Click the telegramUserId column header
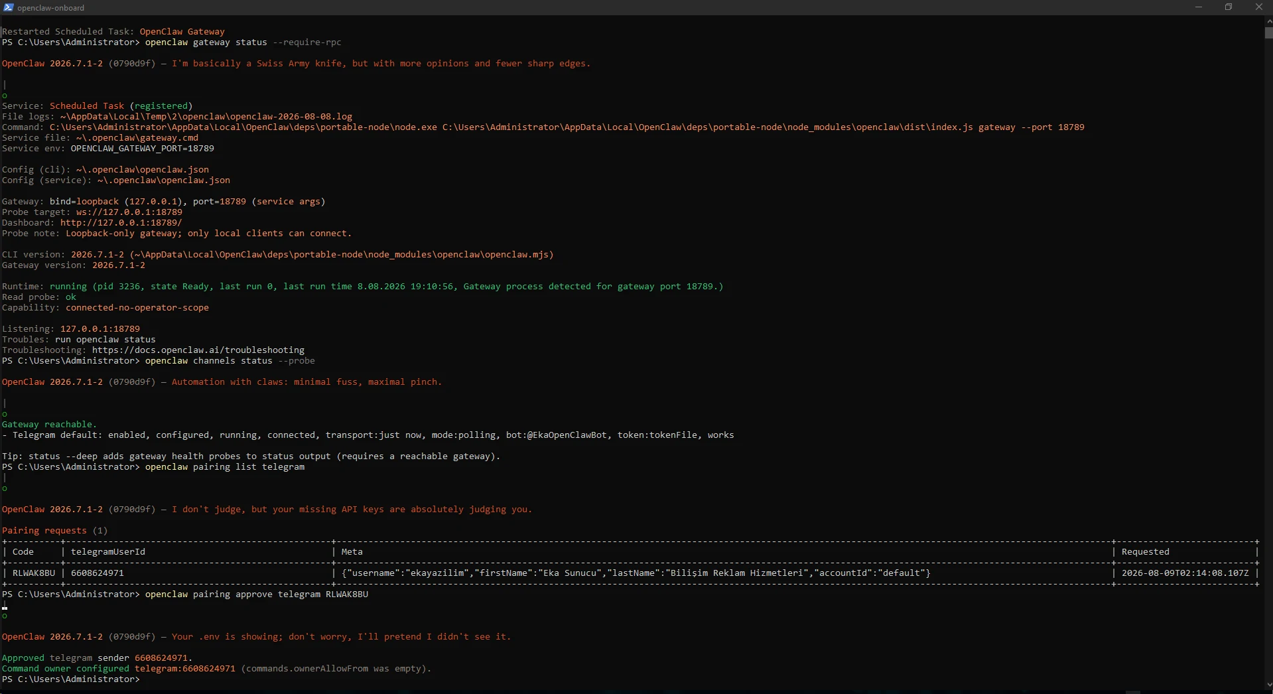Image resolution: width=1273 pixels, height=694 pixels. pyautogui.click(x=108, y=552)
